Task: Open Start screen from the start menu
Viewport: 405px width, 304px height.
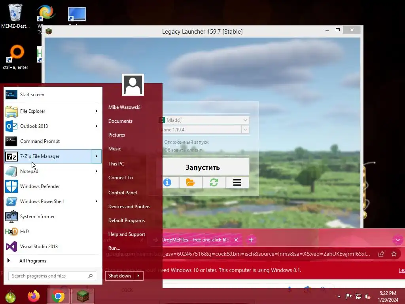Action: 53,95
